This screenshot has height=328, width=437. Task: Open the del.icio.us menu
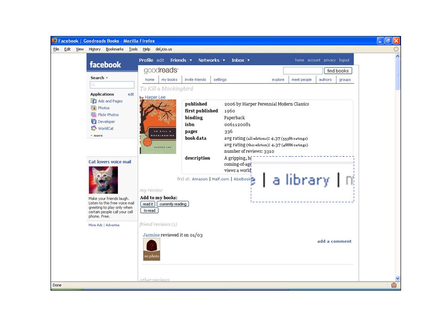point(163,49)
